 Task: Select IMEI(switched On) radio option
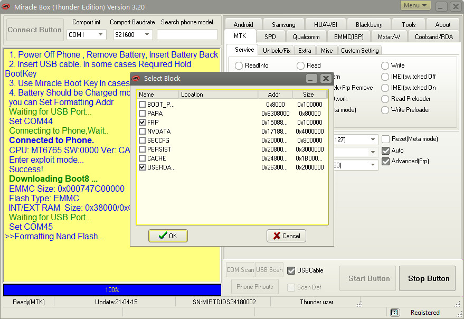click(x=385, y=88)
